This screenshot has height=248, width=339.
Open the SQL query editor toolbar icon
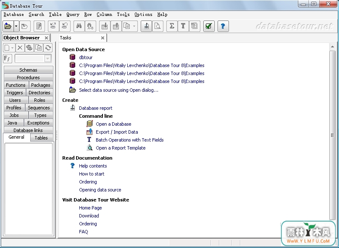pyautogui.click(x=39, y=26)
